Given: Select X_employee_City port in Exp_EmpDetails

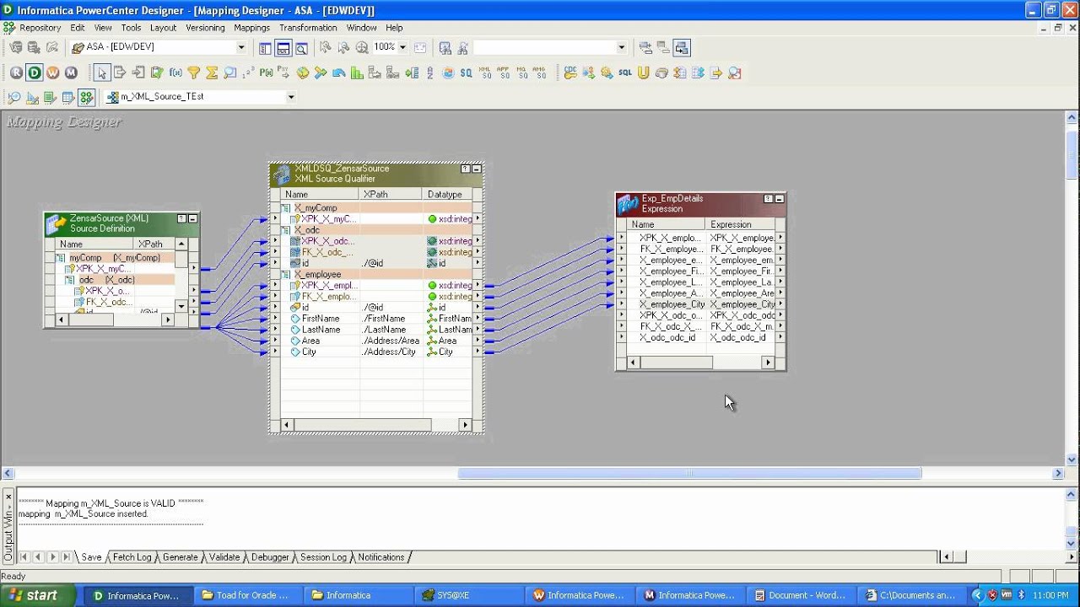Looking at the screenshot, I should coord(672,304).
